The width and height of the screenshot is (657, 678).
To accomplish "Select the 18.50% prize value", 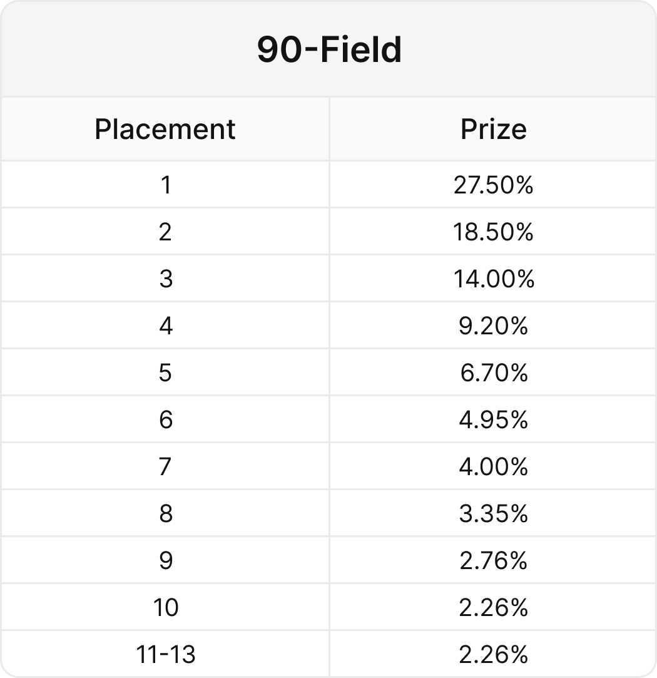I will 493,232.
